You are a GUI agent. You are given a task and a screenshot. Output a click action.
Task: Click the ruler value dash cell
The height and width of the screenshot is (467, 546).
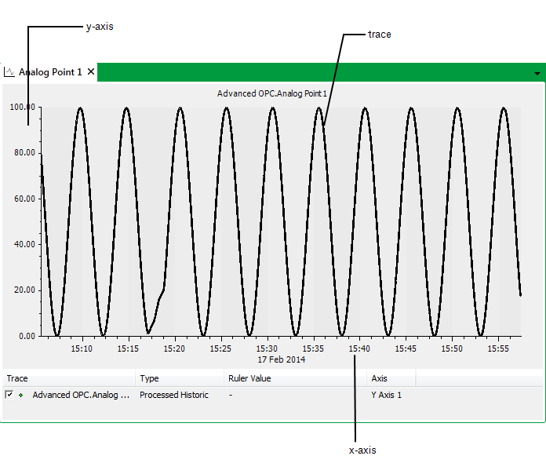click(x=230, y=395)
